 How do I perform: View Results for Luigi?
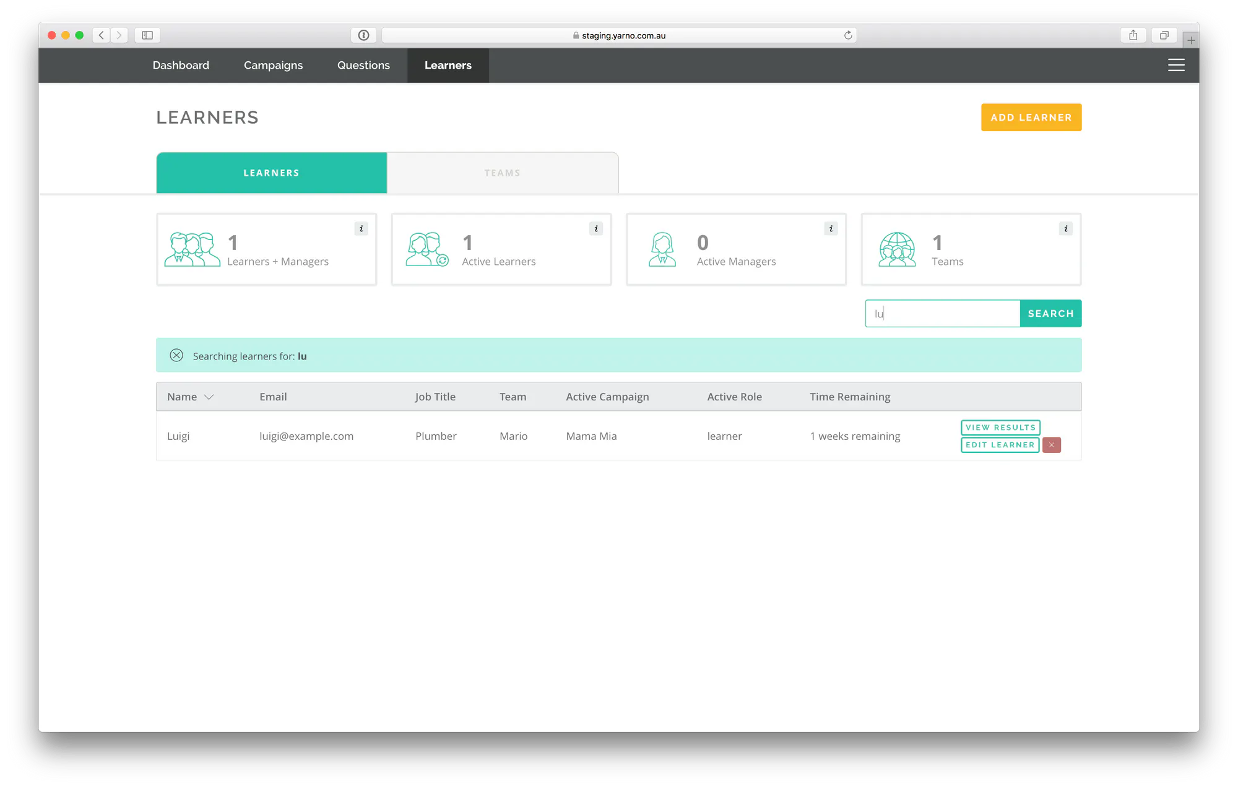pyautogui.click(x=1000, y=428)
